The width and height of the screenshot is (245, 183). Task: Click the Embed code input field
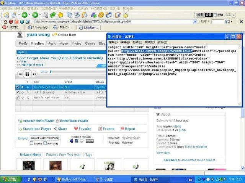click(44, 138)
